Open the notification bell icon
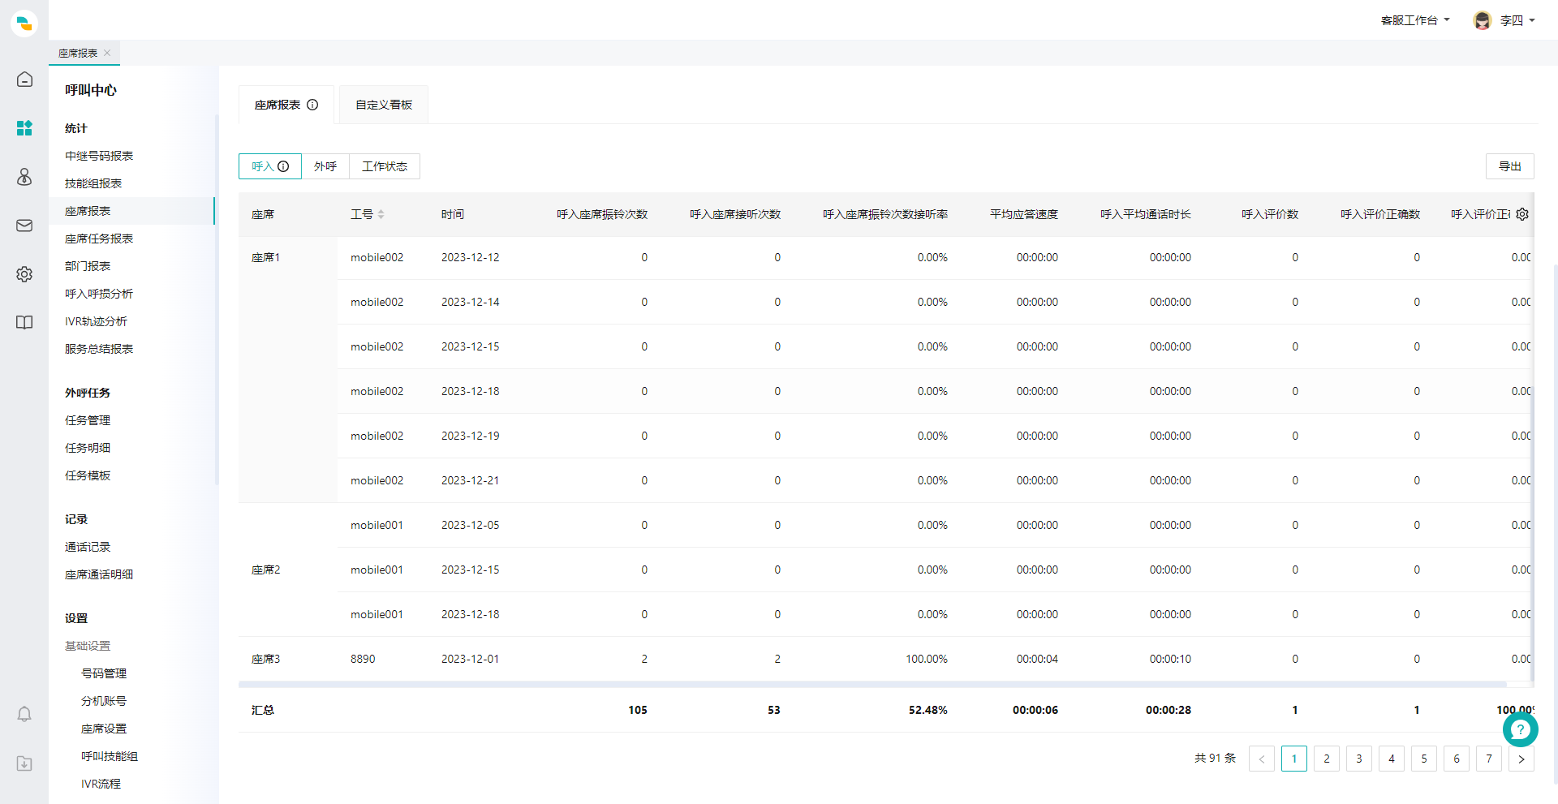 (24, 714)
